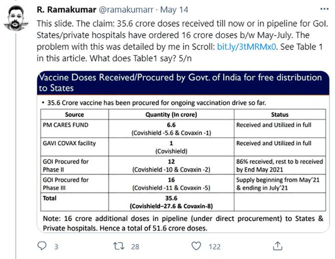The width and height of the screenshot is (335, 259).
Task: Like the tweet with the heart icon
Action: pos(196,246)
